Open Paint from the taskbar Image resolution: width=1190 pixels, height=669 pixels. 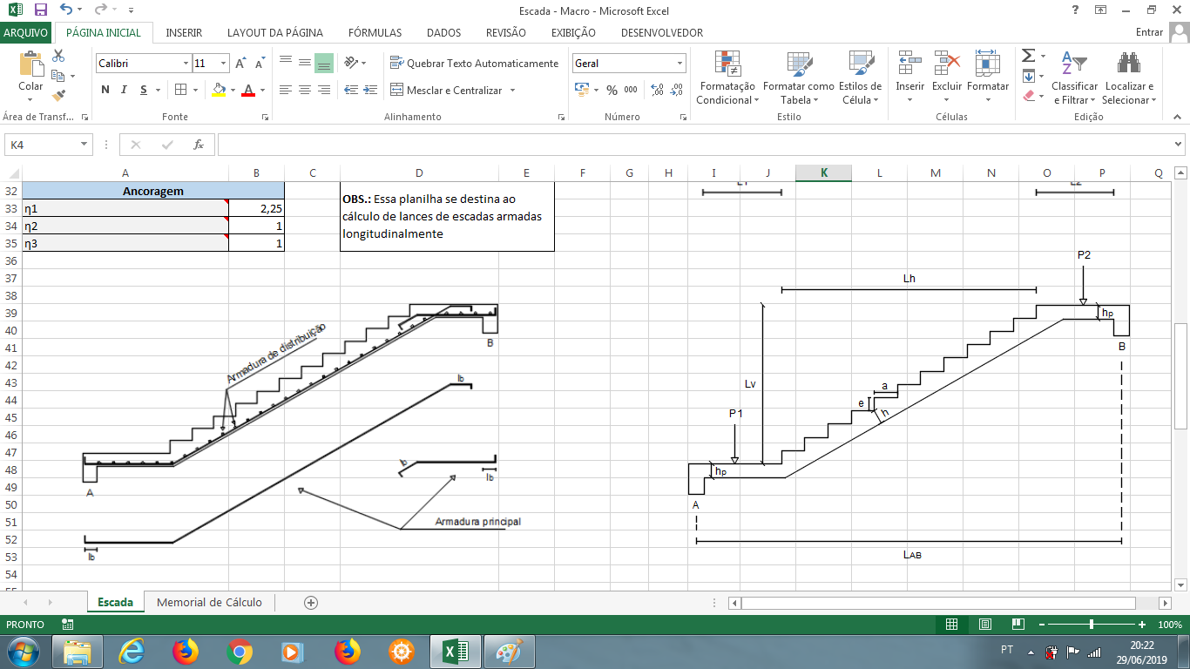(x=509, y=652)
